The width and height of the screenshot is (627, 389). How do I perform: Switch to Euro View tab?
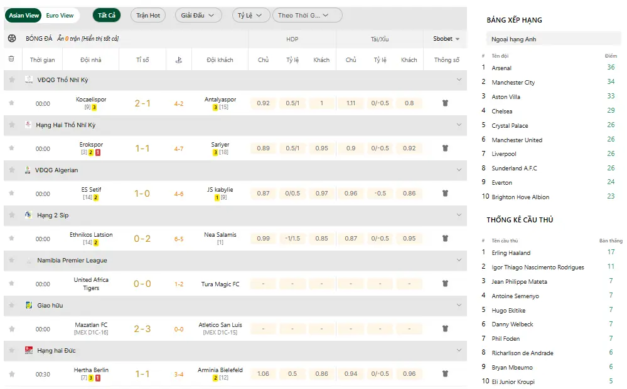click(60, 16)
